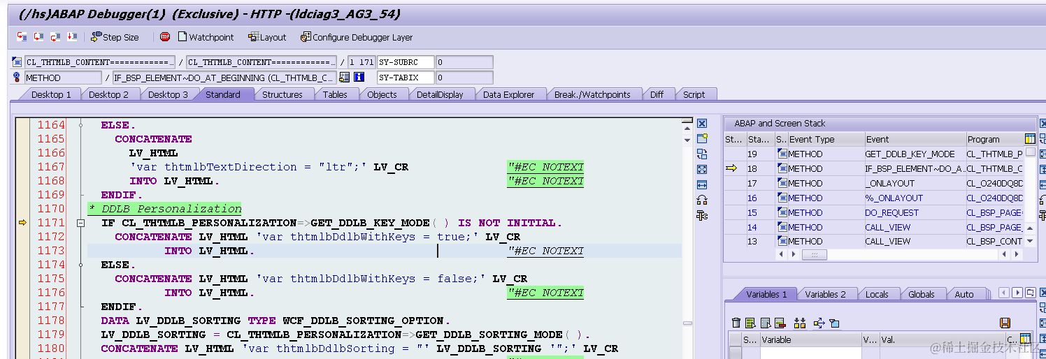
Task: Click the Program column header in stack
Action: point(994,139)
